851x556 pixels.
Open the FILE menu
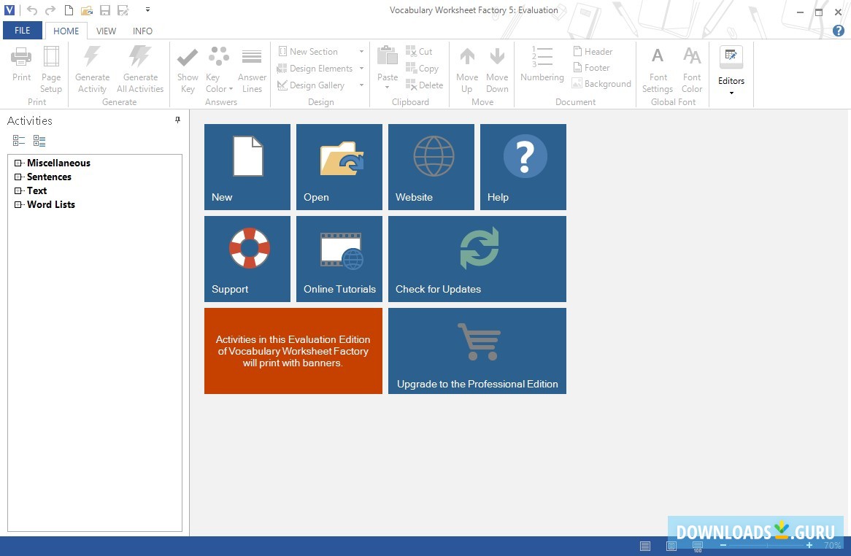[x=22, y=31]
